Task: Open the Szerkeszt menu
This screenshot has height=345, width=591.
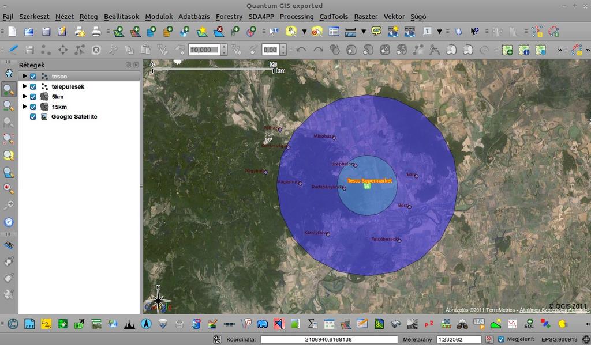Action: pos(34,17)
